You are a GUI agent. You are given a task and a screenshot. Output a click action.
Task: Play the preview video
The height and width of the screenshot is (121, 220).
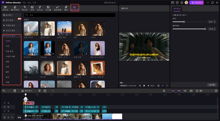click(x=144, y=86)
